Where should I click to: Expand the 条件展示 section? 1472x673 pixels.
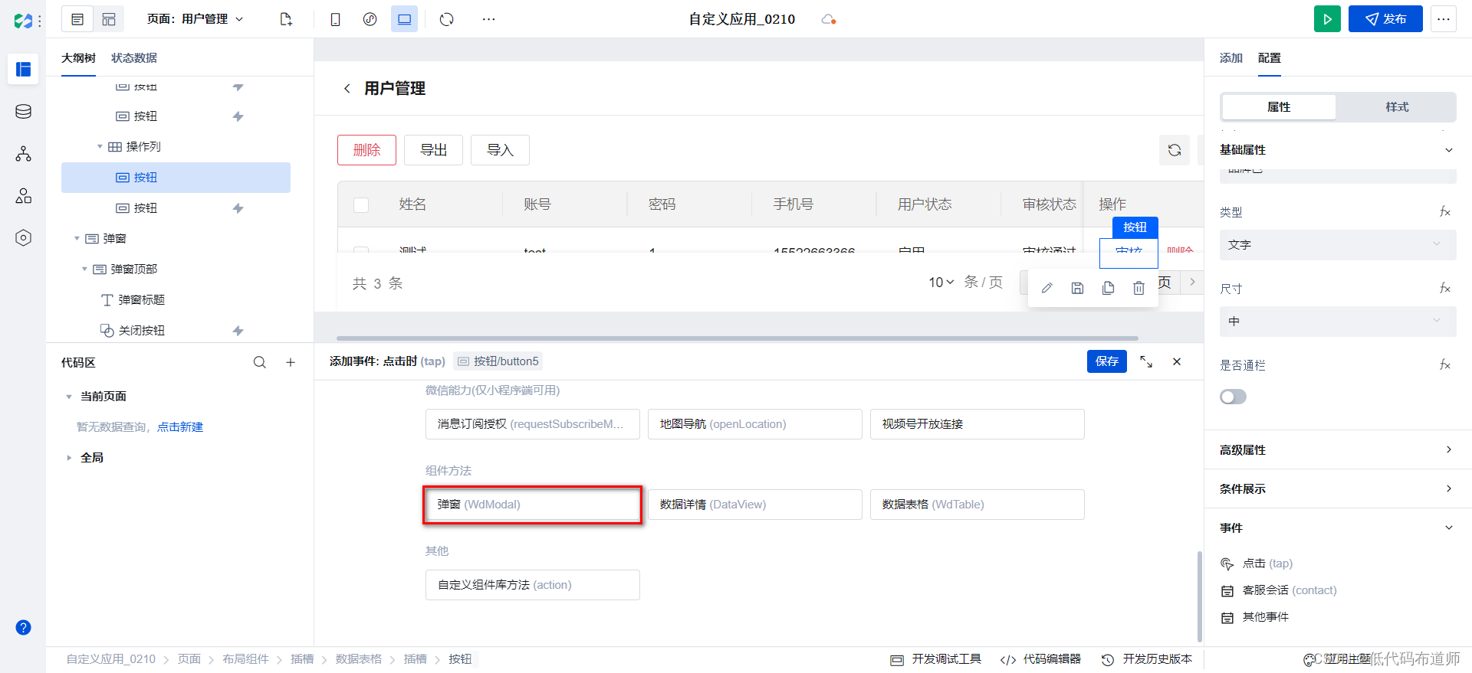pyautogui.click(x=1449, y=488)
